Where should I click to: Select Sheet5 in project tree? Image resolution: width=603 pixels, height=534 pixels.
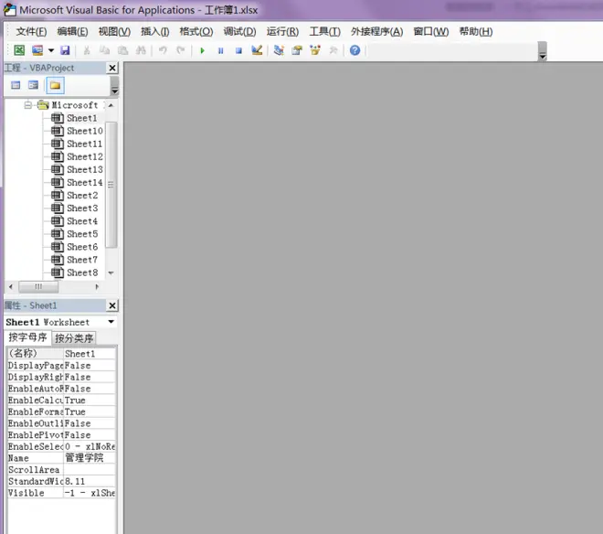[82, 234]
